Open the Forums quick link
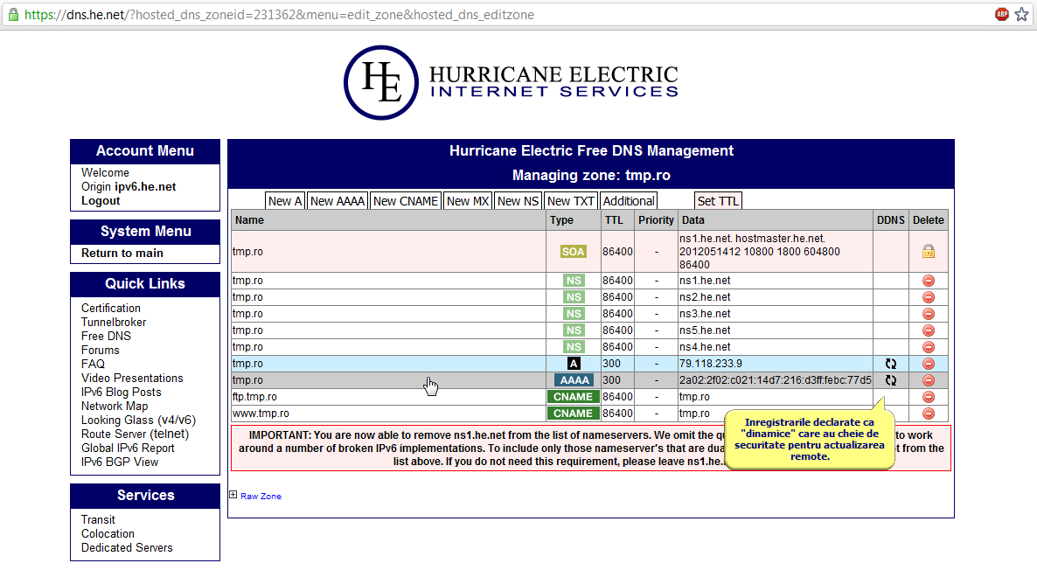This screenshot has width=1037, height=577. point(100,350)
